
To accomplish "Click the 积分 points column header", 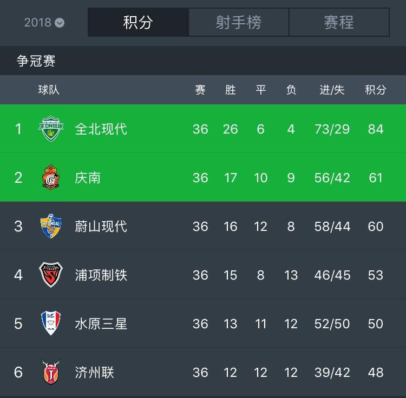I will point(375,90).
